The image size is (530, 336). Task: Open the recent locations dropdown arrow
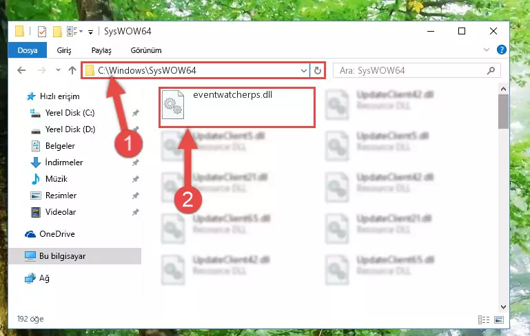(58, 70)
